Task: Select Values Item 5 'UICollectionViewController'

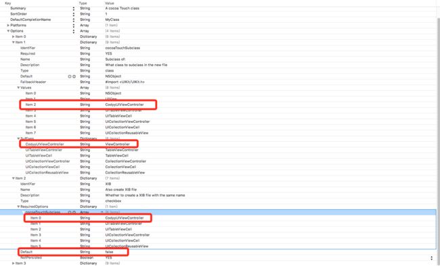Action: [x=127, y=122]
